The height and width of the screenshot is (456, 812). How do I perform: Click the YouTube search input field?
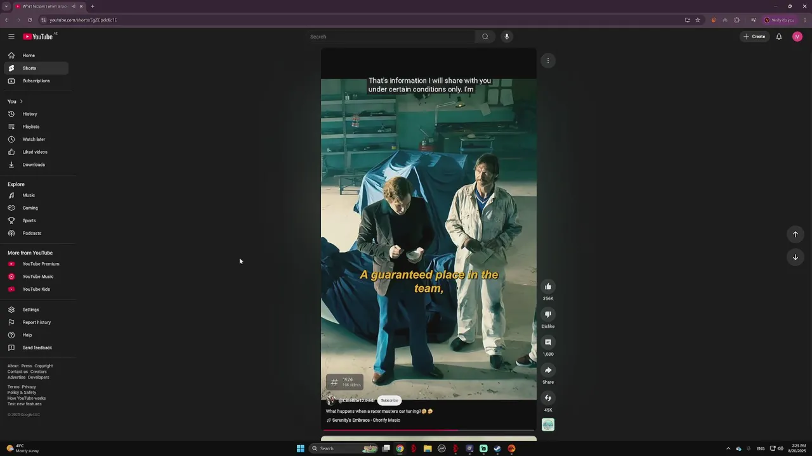click(390, 37)
